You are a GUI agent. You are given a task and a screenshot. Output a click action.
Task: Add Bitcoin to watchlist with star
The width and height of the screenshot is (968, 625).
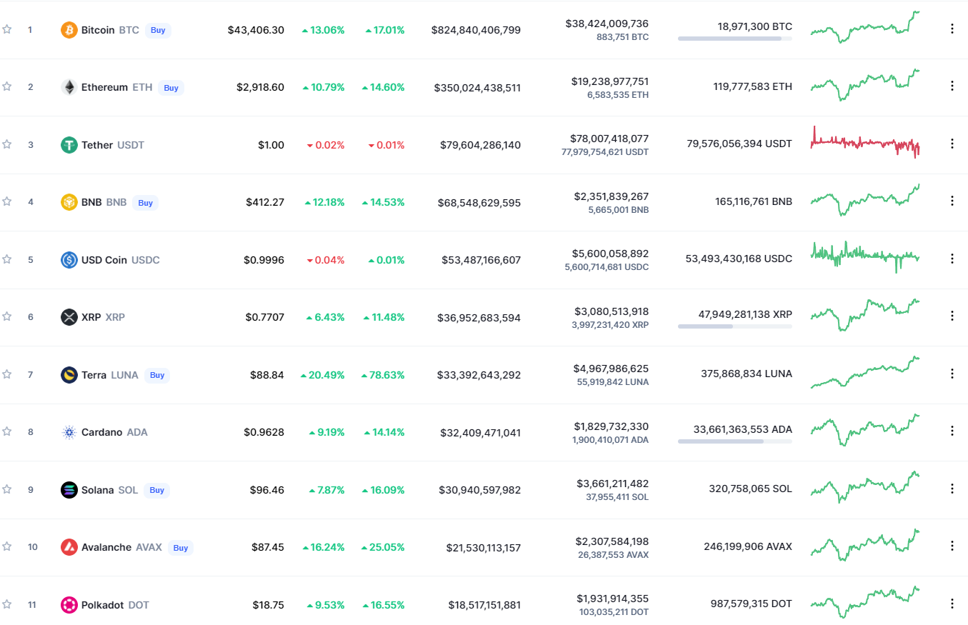tap(7, 29)
